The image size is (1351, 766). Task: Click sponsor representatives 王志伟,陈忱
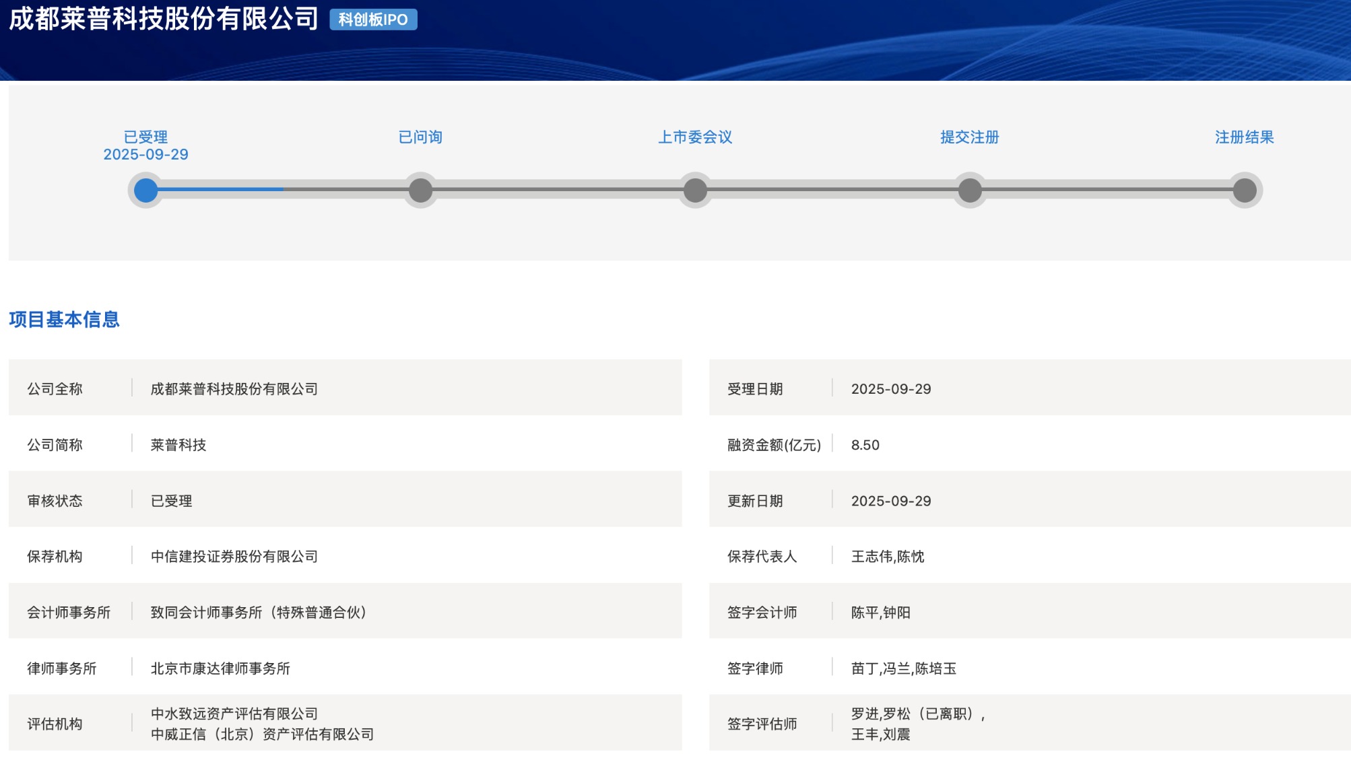887,557
